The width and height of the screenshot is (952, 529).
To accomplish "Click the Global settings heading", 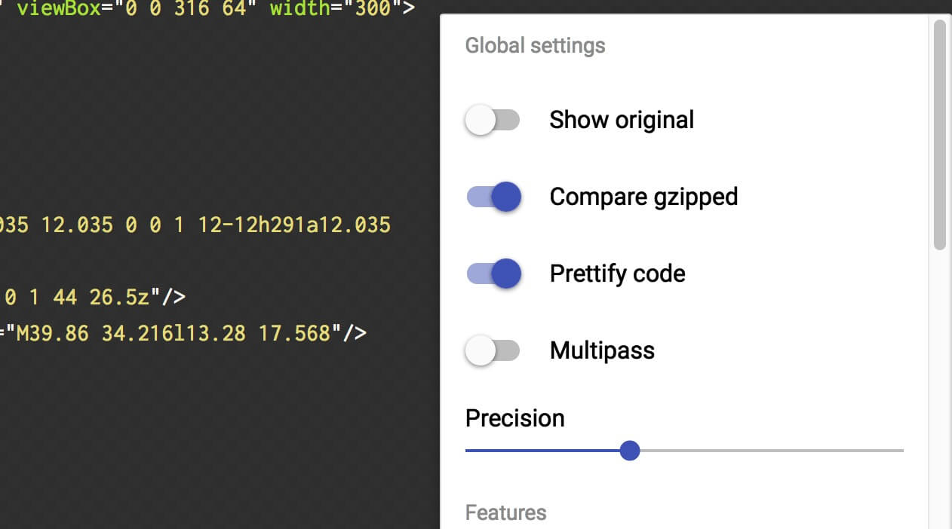I will click(535, 45).
